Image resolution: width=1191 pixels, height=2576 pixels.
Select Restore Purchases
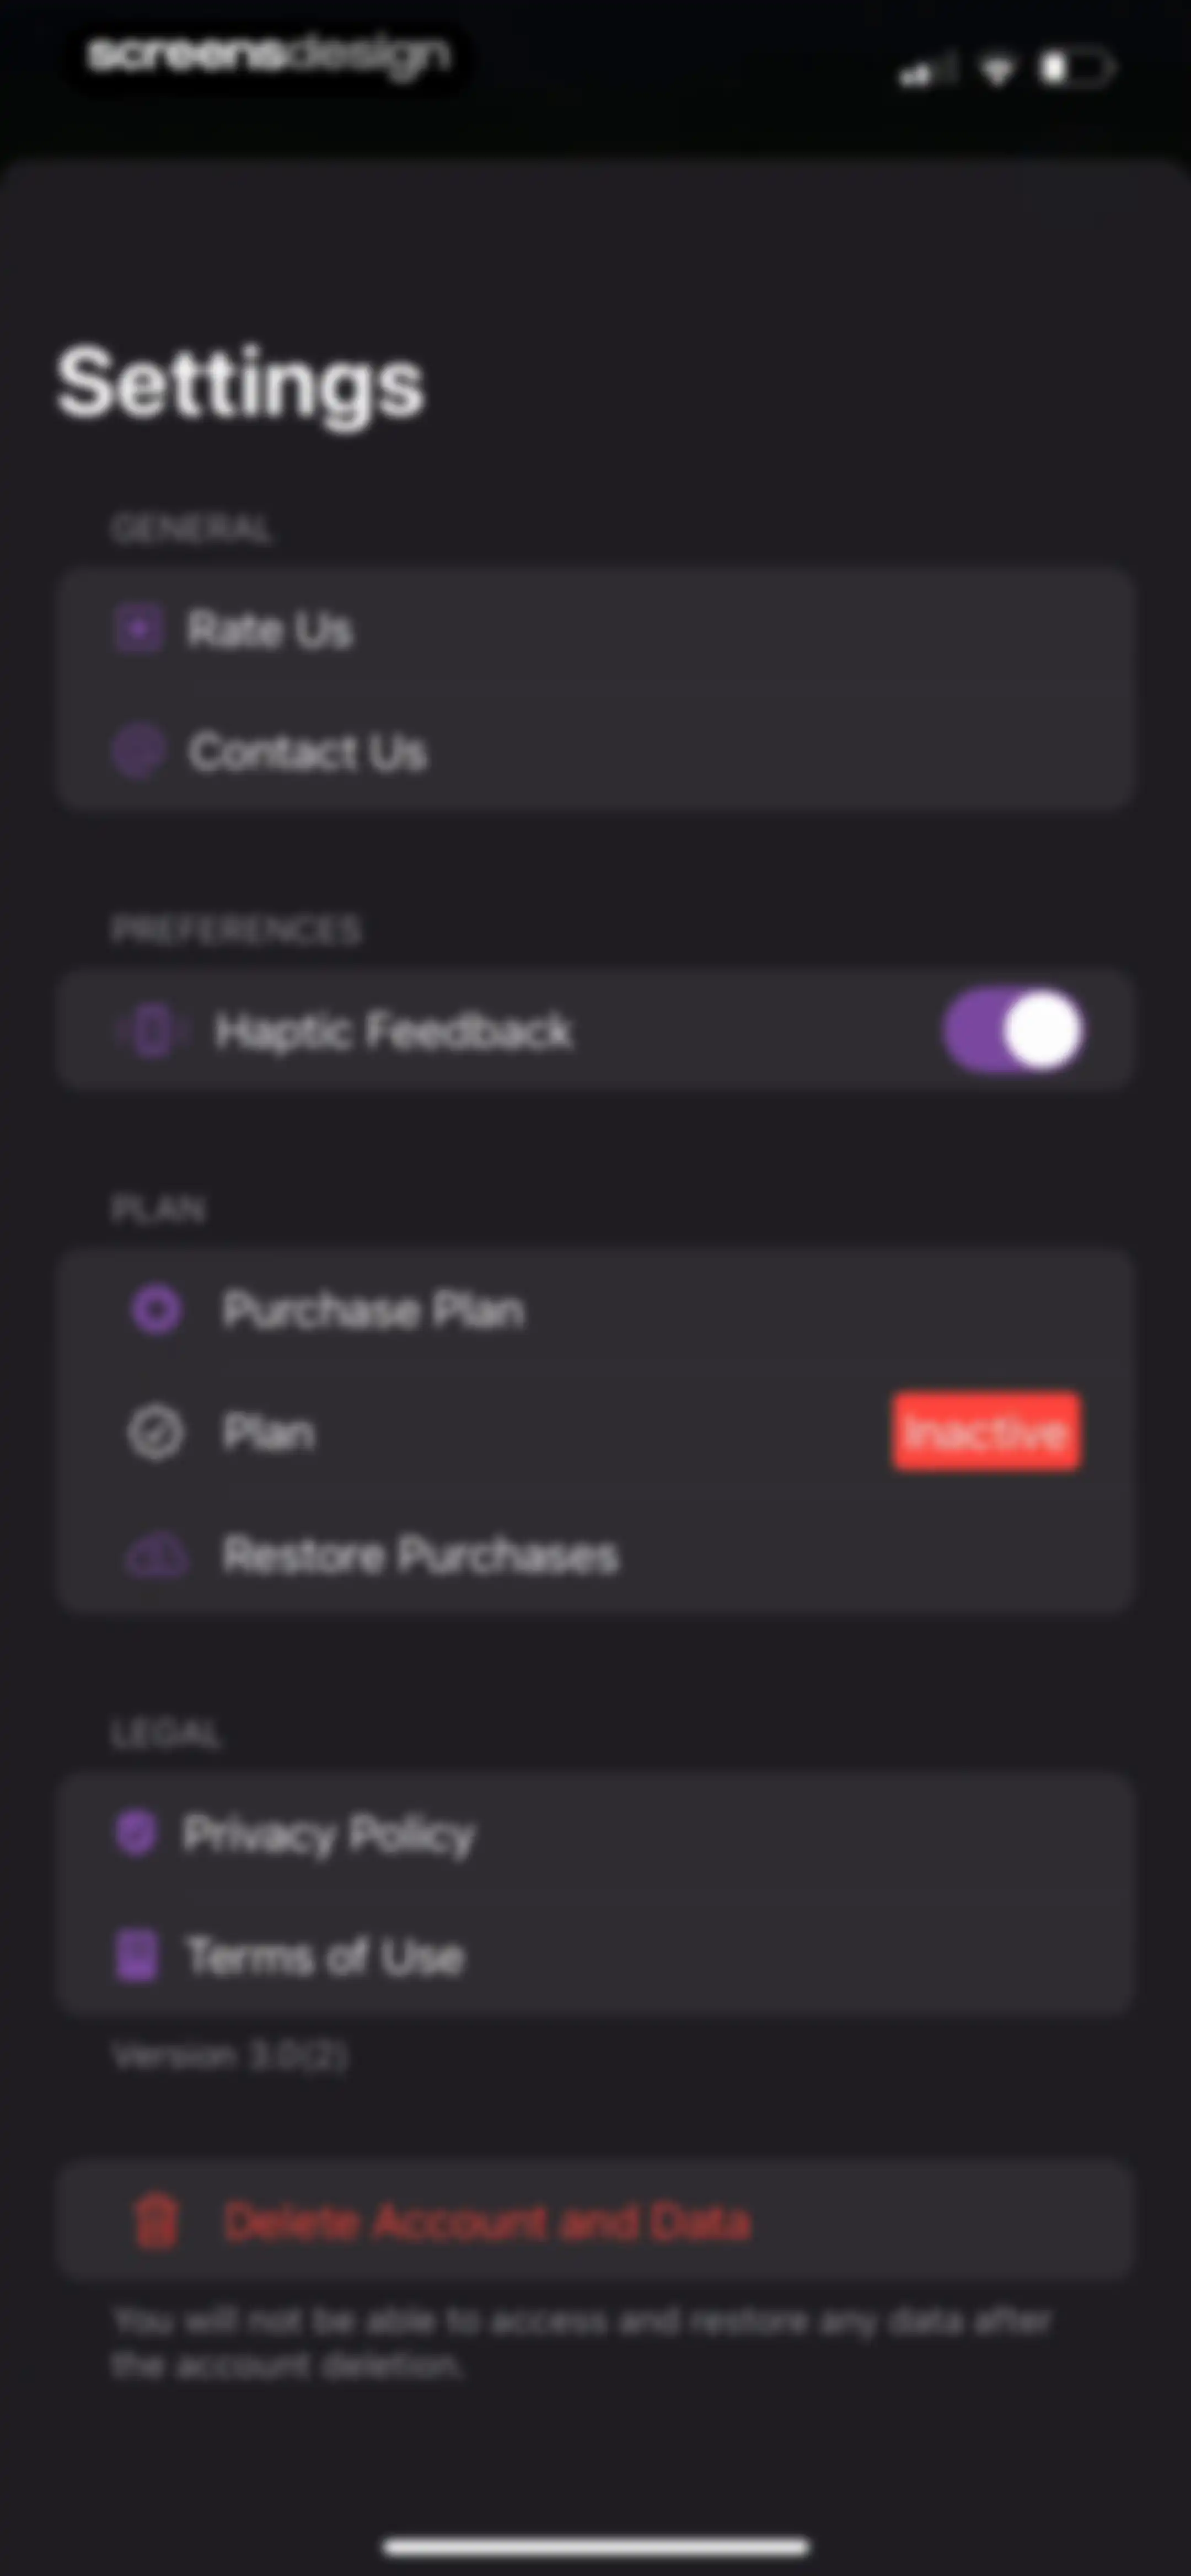(595, 1555)
